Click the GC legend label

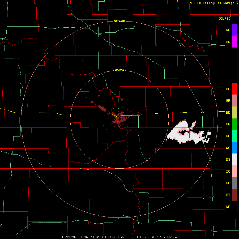click(228, 183)
